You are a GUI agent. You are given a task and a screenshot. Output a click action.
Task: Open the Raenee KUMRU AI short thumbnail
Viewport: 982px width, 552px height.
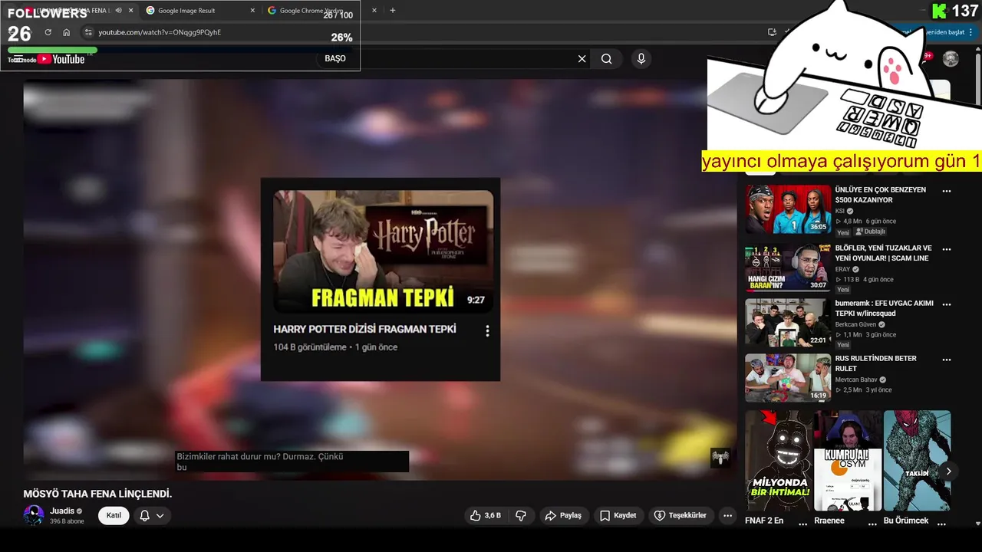[x=847, y=461]
